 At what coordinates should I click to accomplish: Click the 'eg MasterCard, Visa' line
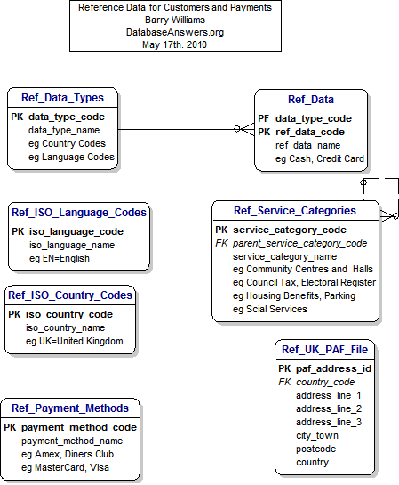click(65, 467)
